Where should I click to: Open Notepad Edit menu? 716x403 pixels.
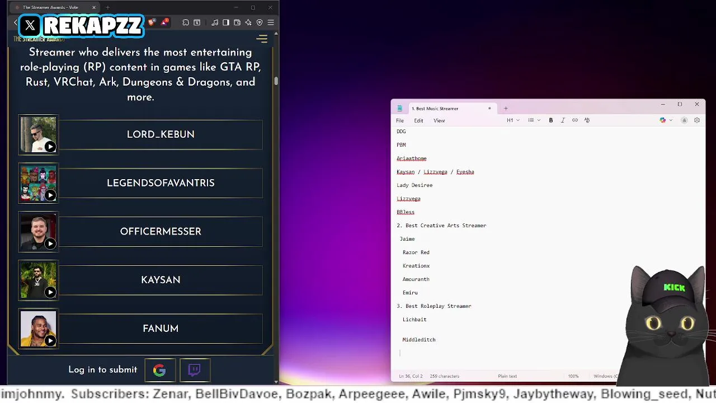point(418,120)
